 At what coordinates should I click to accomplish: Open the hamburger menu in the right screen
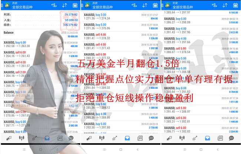[x=162, y=6]
